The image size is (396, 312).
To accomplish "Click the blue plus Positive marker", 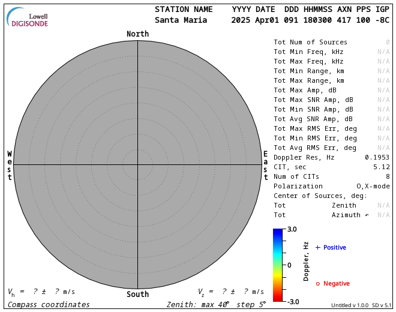I will tap(318, 248).
